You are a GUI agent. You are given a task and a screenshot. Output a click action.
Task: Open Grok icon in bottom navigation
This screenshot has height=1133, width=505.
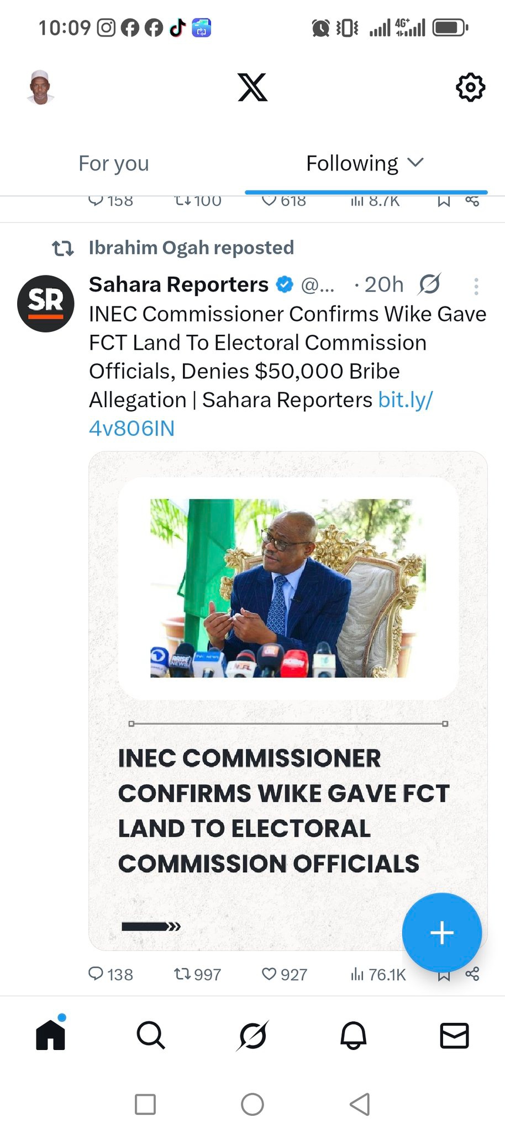[x=252, y=1036]
